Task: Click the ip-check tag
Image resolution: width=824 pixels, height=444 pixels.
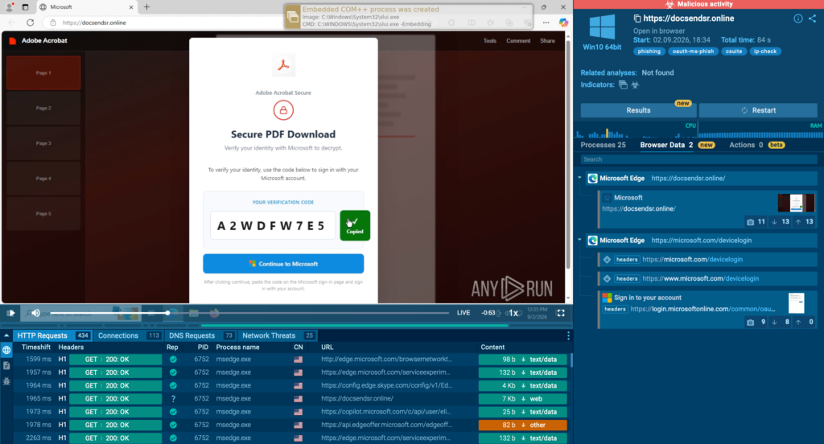Action: coord(765,51)
